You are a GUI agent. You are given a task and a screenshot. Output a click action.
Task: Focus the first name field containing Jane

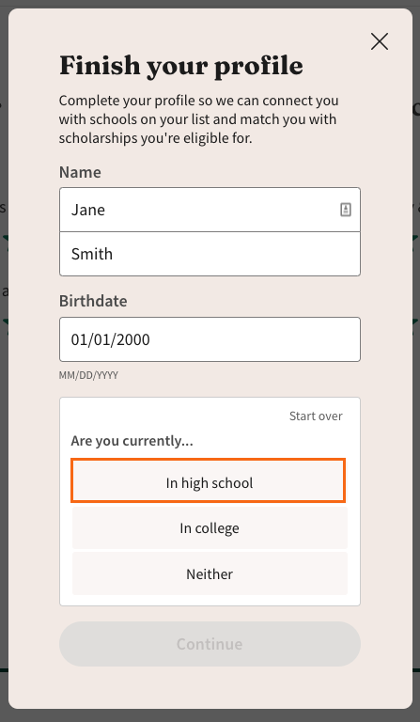coord(210,210)
